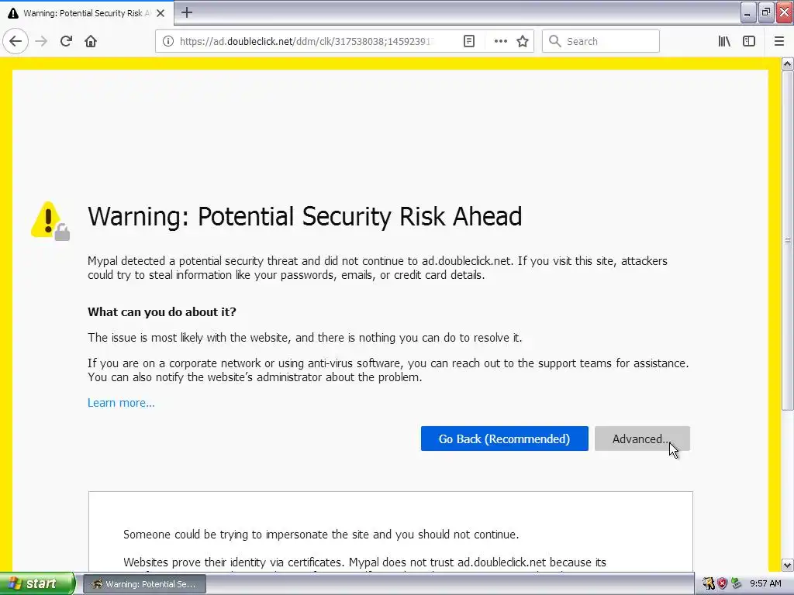794x595 pixels.
Task: Click the scrollbar down arrow
Action: (x=787, y=565)
